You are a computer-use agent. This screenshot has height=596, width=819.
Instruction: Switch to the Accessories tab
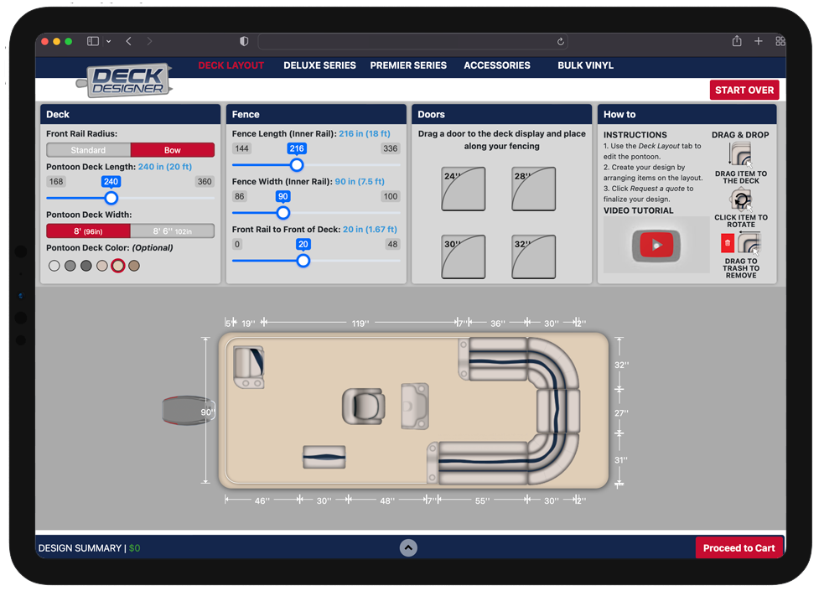click(497, 65)
